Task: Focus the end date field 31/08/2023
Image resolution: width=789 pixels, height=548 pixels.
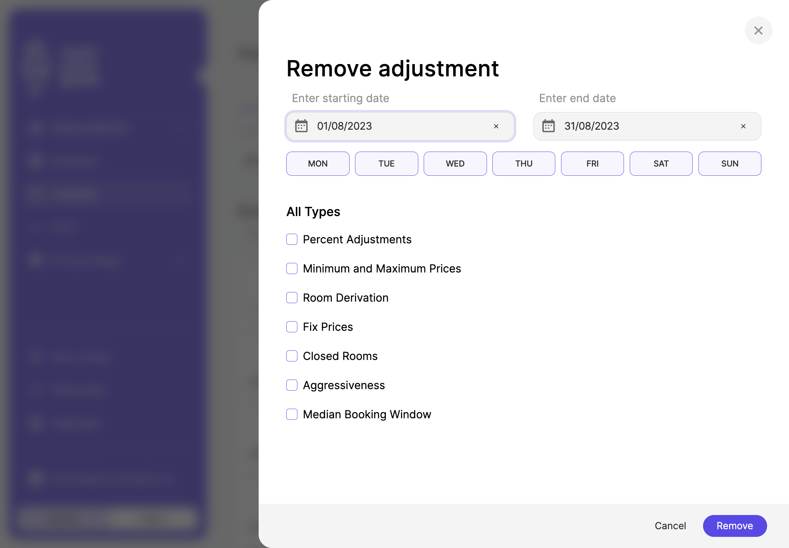Action: click(x=647, y=126)
